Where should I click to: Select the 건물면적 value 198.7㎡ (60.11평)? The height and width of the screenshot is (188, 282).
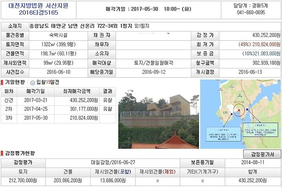coord(58,53)
